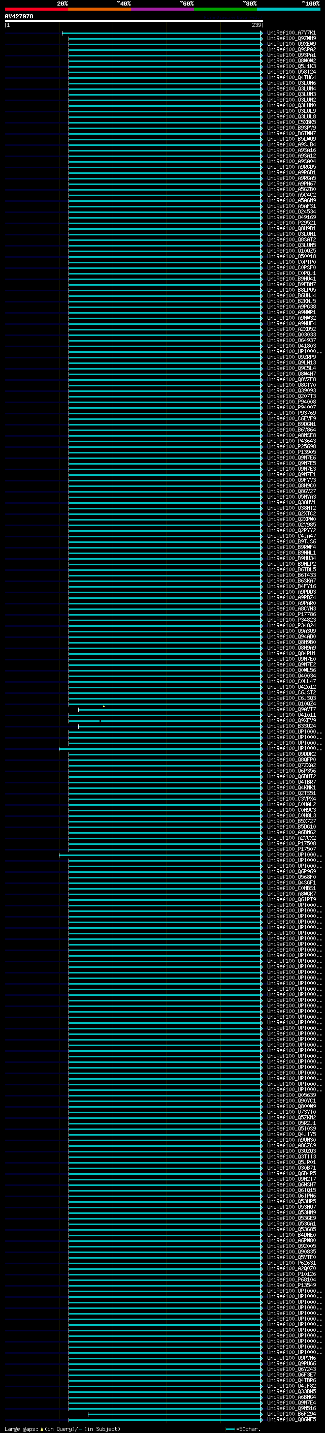This screenshot has width=325, height=1433.
Task: Click the alignment bar for UniRef100_B3SU24
Action: click(170, 726)
